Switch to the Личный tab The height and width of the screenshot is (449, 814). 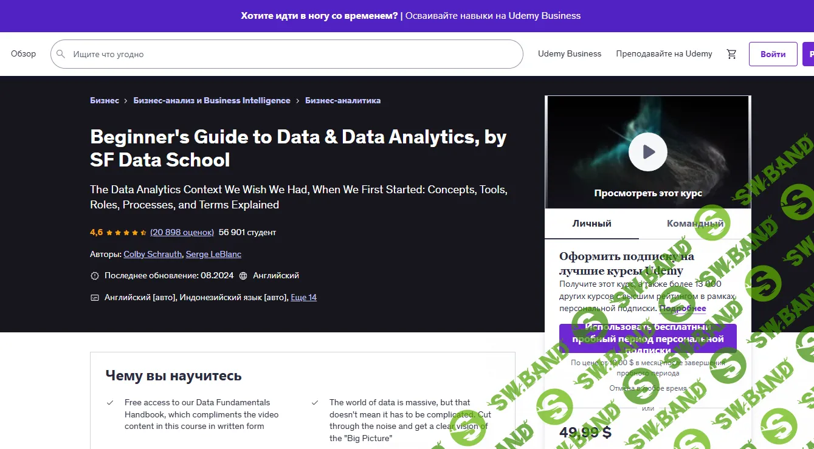pyautogui.click(x=592, y=224)
